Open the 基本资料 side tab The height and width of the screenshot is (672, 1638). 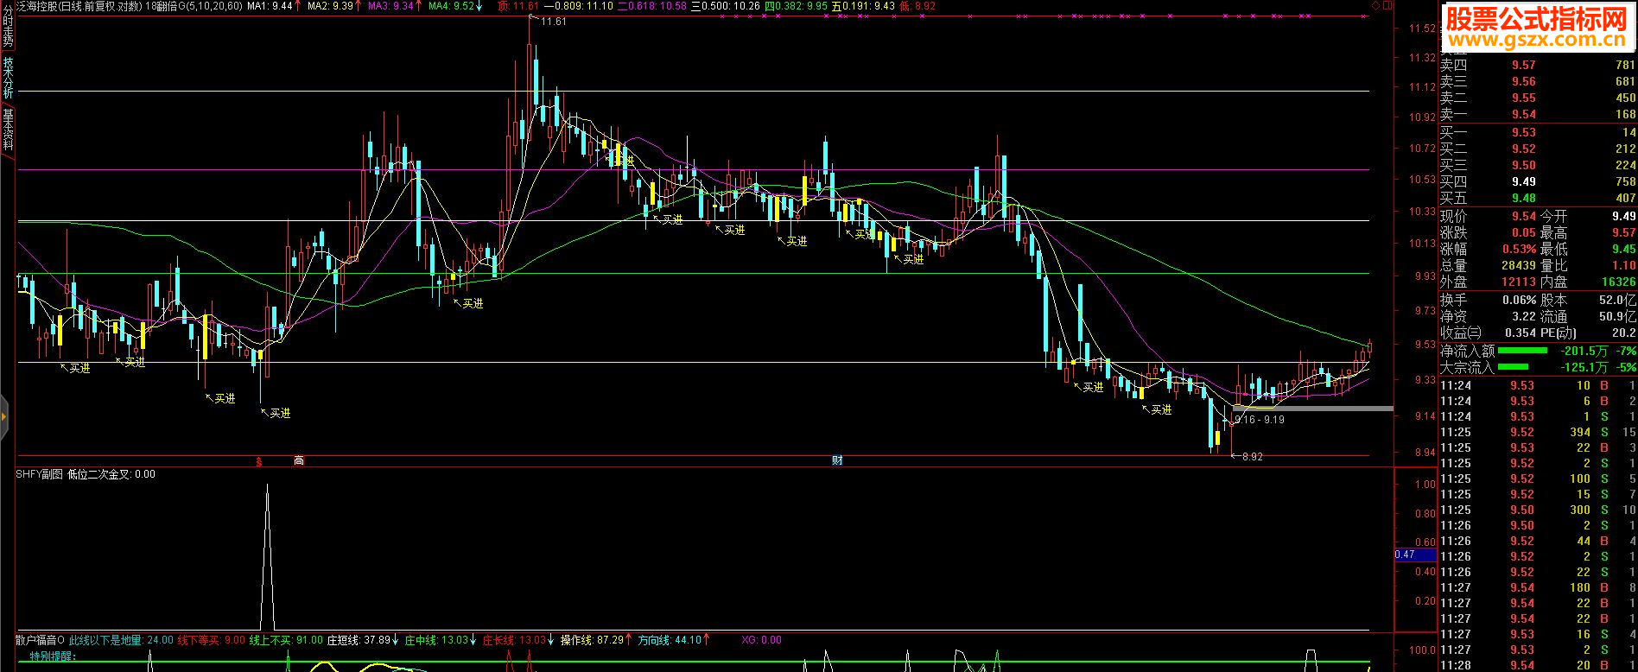point(8,130)
